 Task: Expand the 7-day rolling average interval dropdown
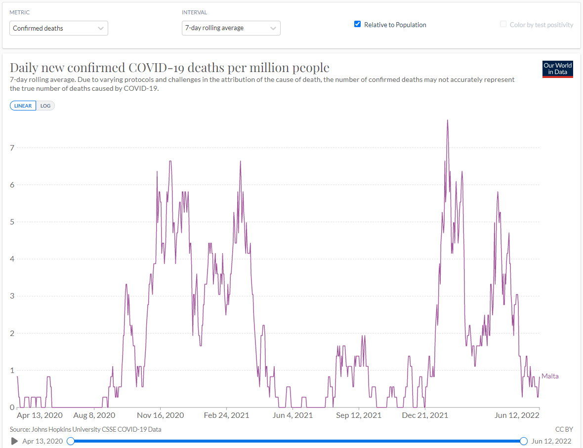[231, 28]
